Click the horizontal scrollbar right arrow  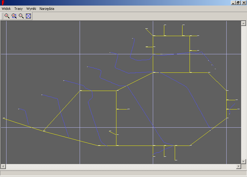238,167
